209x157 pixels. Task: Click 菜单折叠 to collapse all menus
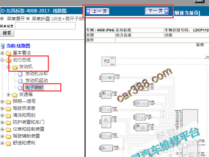41,19
